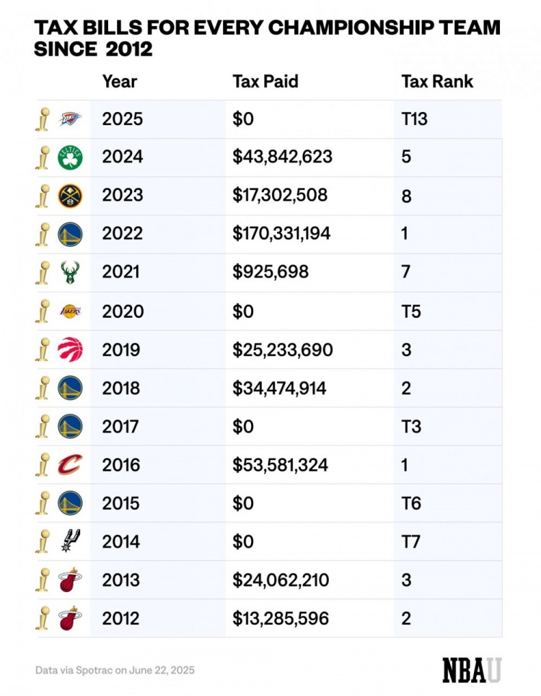Select the Toronto Raptors logo
The width and height of the screenshot is (541, 696).
tap(70, 349)
